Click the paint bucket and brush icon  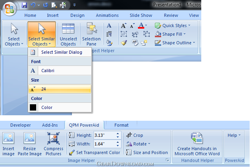109,43
